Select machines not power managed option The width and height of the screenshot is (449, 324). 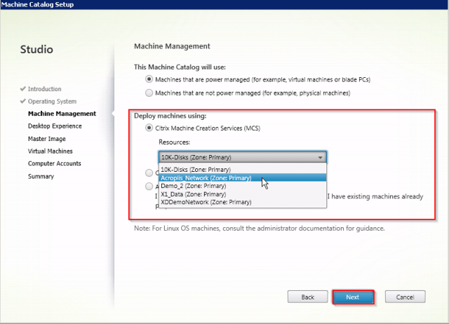(148, 93)
